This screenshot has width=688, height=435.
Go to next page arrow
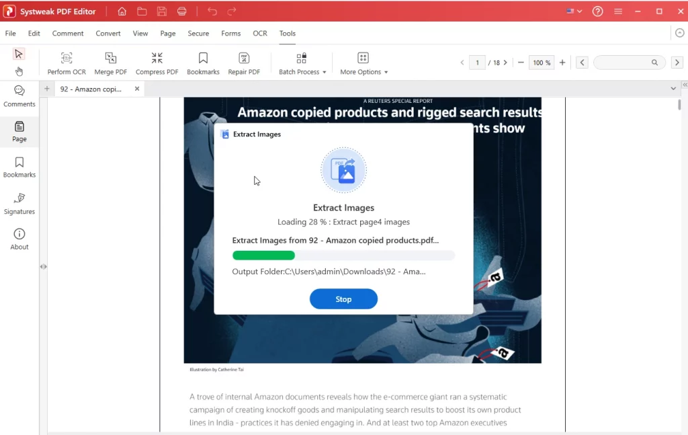click(505, 63)
